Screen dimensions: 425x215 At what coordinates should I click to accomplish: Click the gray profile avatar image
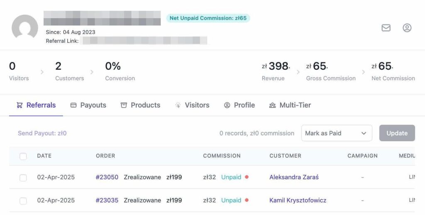coord(24,27)
